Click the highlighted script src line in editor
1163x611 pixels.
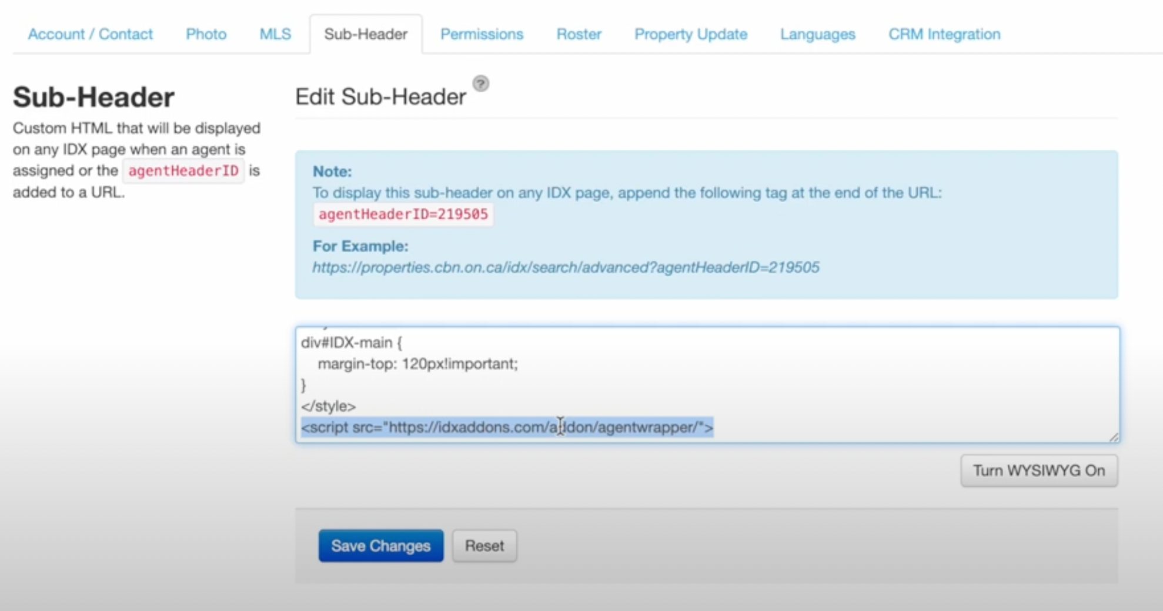[x=506, y=428]
